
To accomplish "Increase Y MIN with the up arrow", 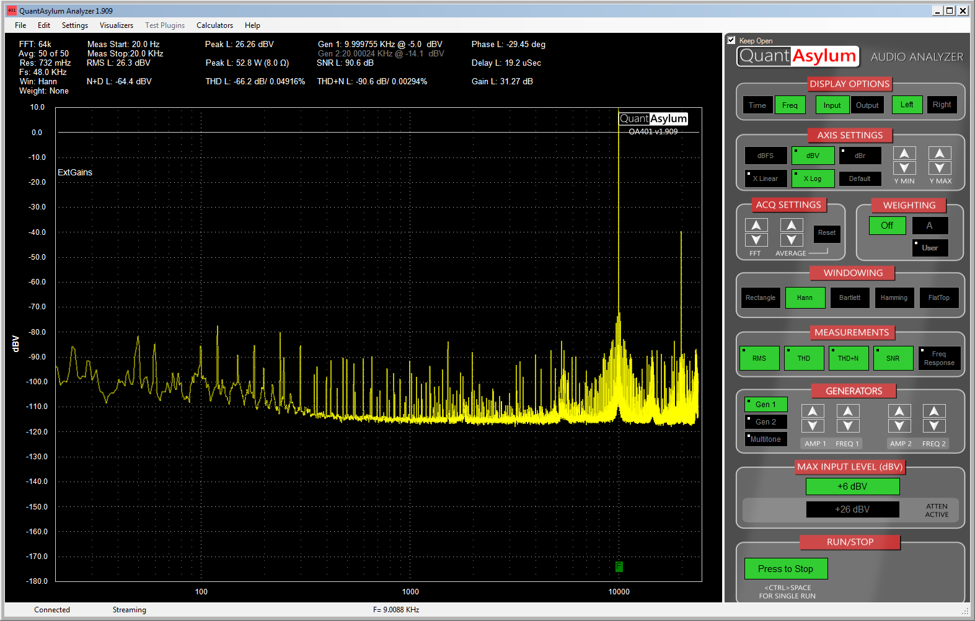I will tap(904, 153).
